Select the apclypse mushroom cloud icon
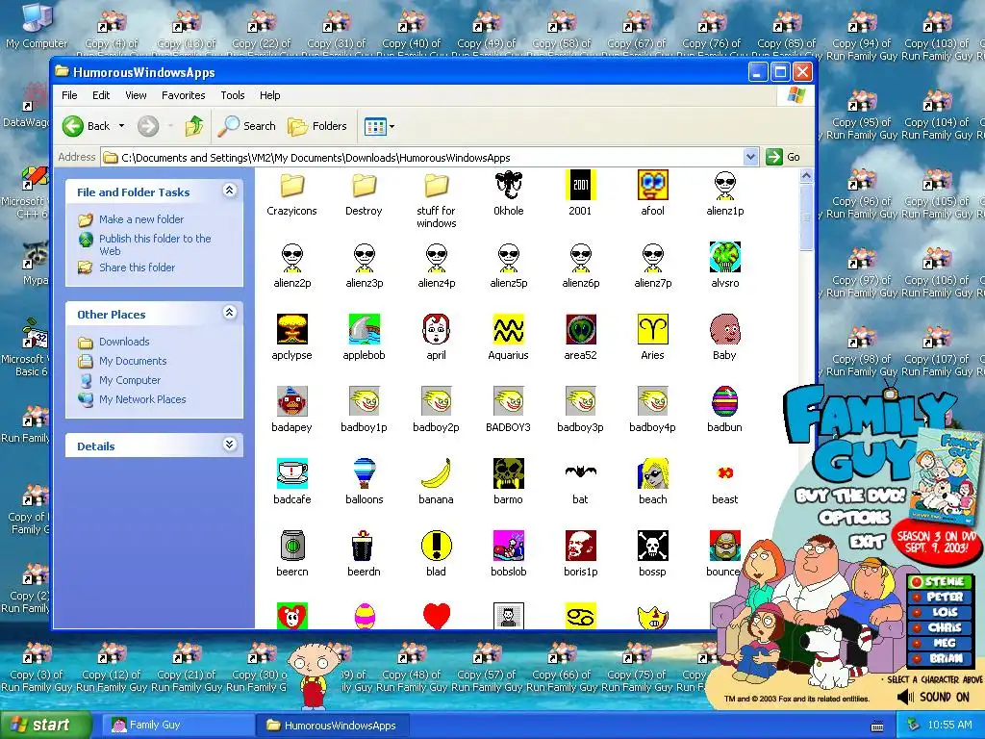This screenshot has width=985, height=739. (x=292, y=329)
